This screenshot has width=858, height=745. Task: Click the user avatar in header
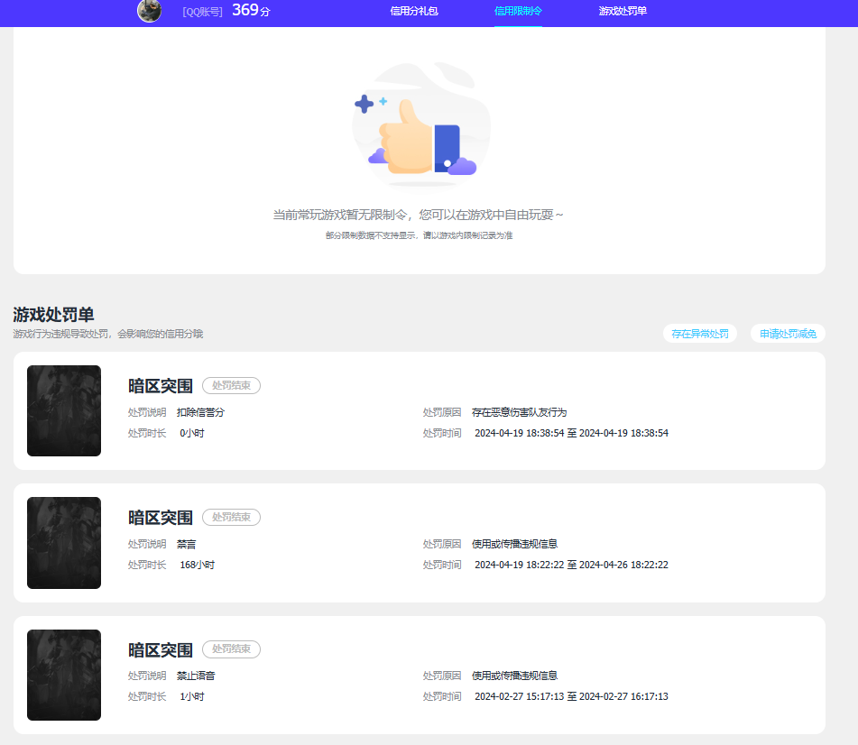149,11
